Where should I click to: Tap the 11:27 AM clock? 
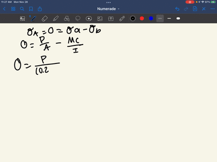click(x=6, y=2)
